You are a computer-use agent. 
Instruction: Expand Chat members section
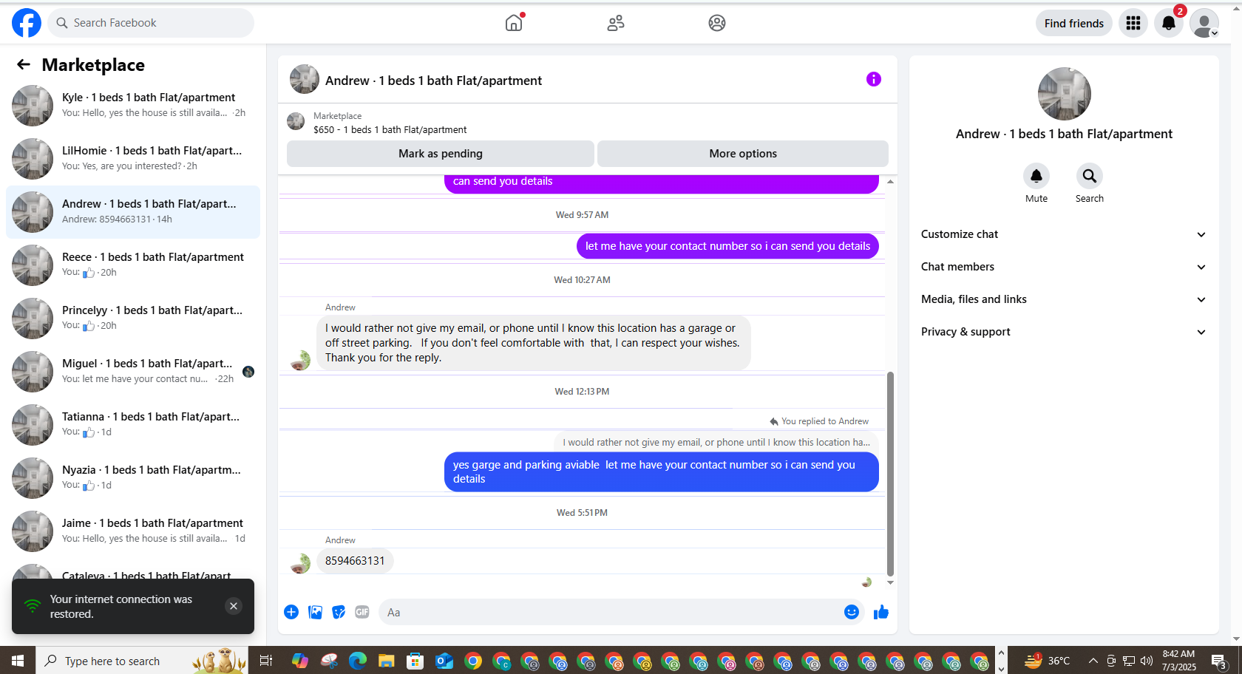pos(1064,267)
